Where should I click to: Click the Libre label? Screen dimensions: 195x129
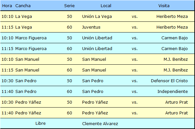coord(40,123)
